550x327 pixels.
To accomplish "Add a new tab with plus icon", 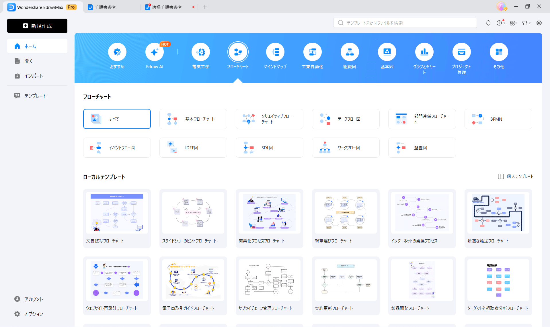I will click(x=205, y=7).
